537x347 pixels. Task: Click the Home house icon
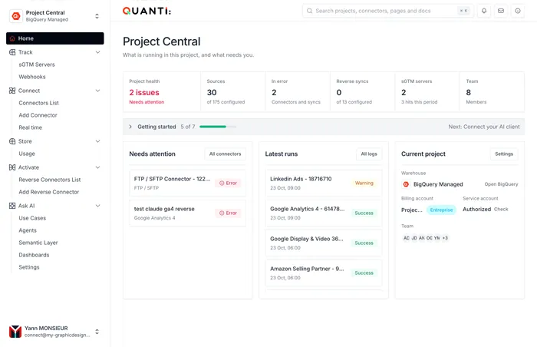12,38
